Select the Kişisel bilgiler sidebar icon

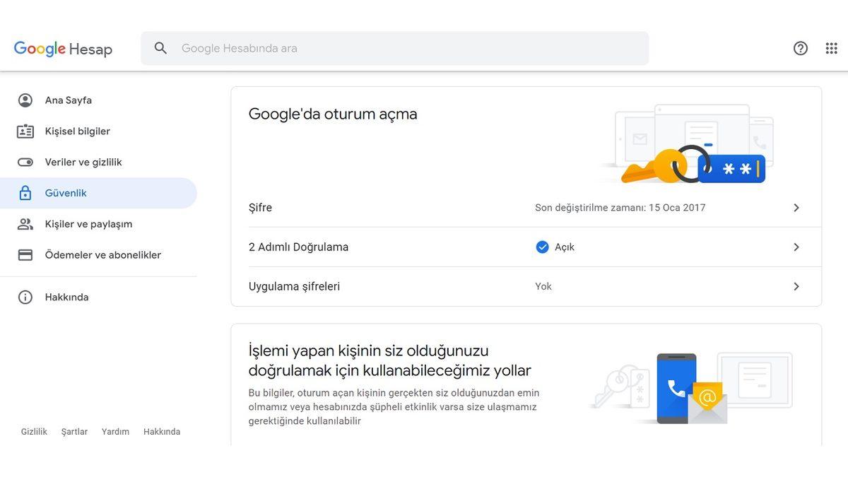25,131
